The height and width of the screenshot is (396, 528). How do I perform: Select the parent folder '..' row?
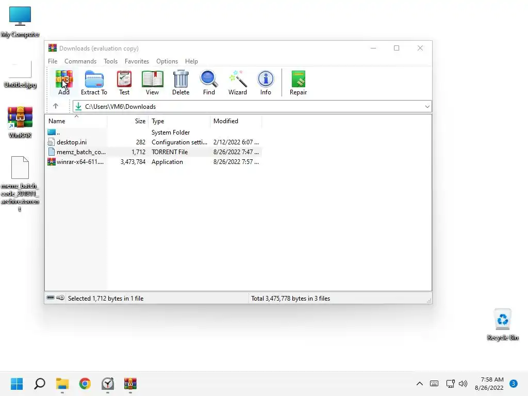click(x=154, y=133)
